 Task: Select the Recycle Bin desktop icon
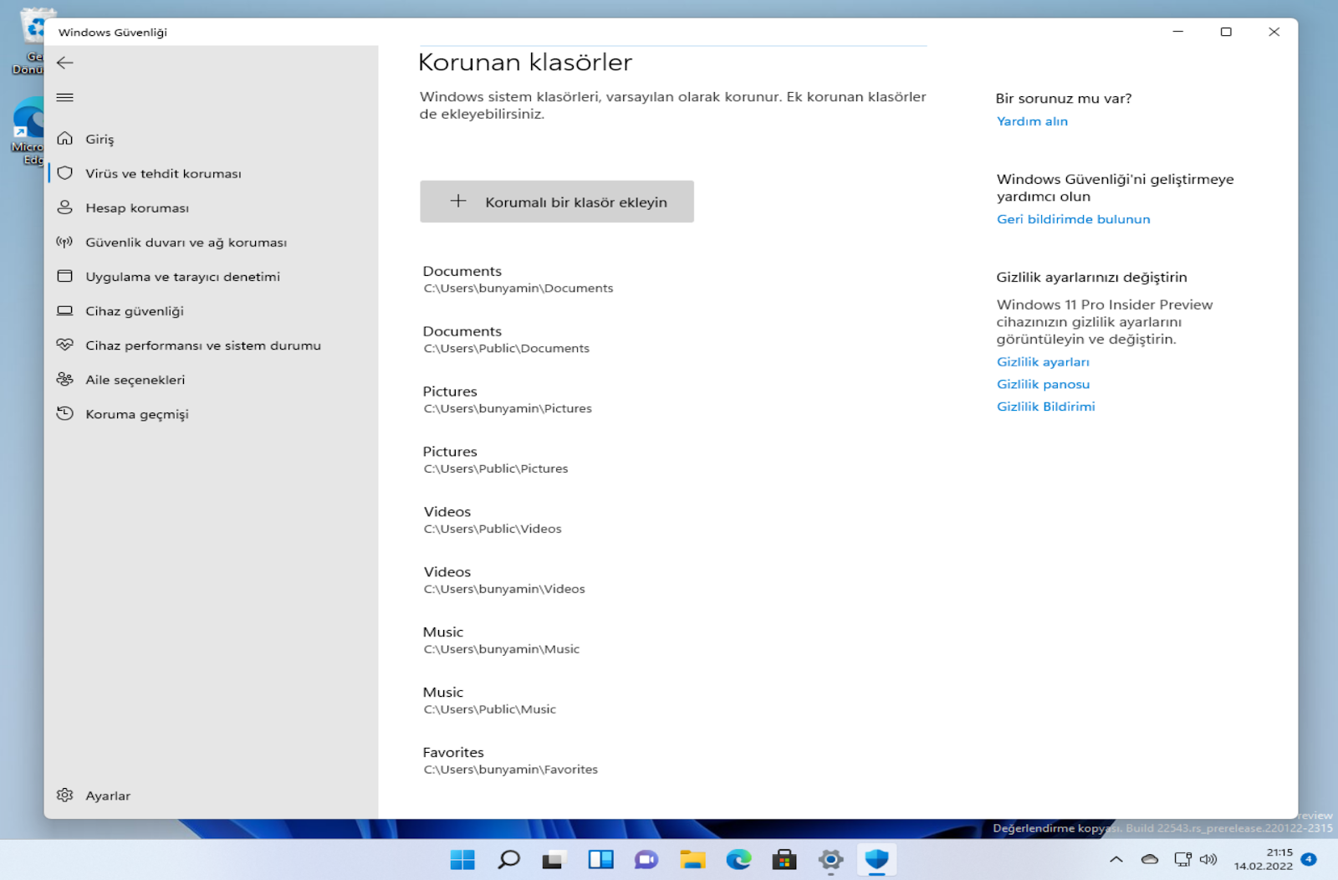[28, 42]
